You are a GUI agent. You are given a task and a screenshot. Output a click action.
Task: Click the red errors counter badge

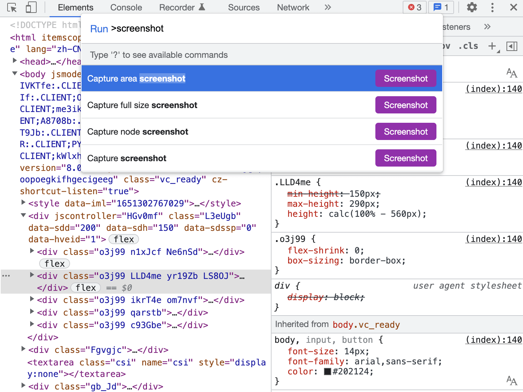(415, 7)
